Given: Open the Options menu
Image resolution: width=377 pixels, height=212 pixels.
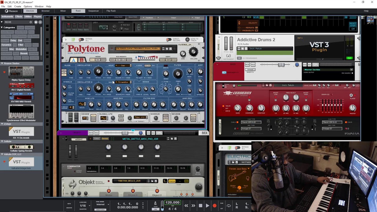Looking at the screenshot, I should (x=28, y=6).
